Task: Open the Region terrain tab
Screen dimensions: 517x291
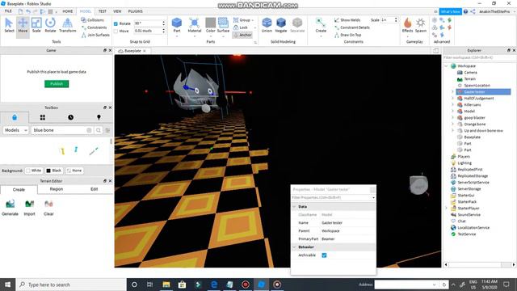Action: [57, 189]
